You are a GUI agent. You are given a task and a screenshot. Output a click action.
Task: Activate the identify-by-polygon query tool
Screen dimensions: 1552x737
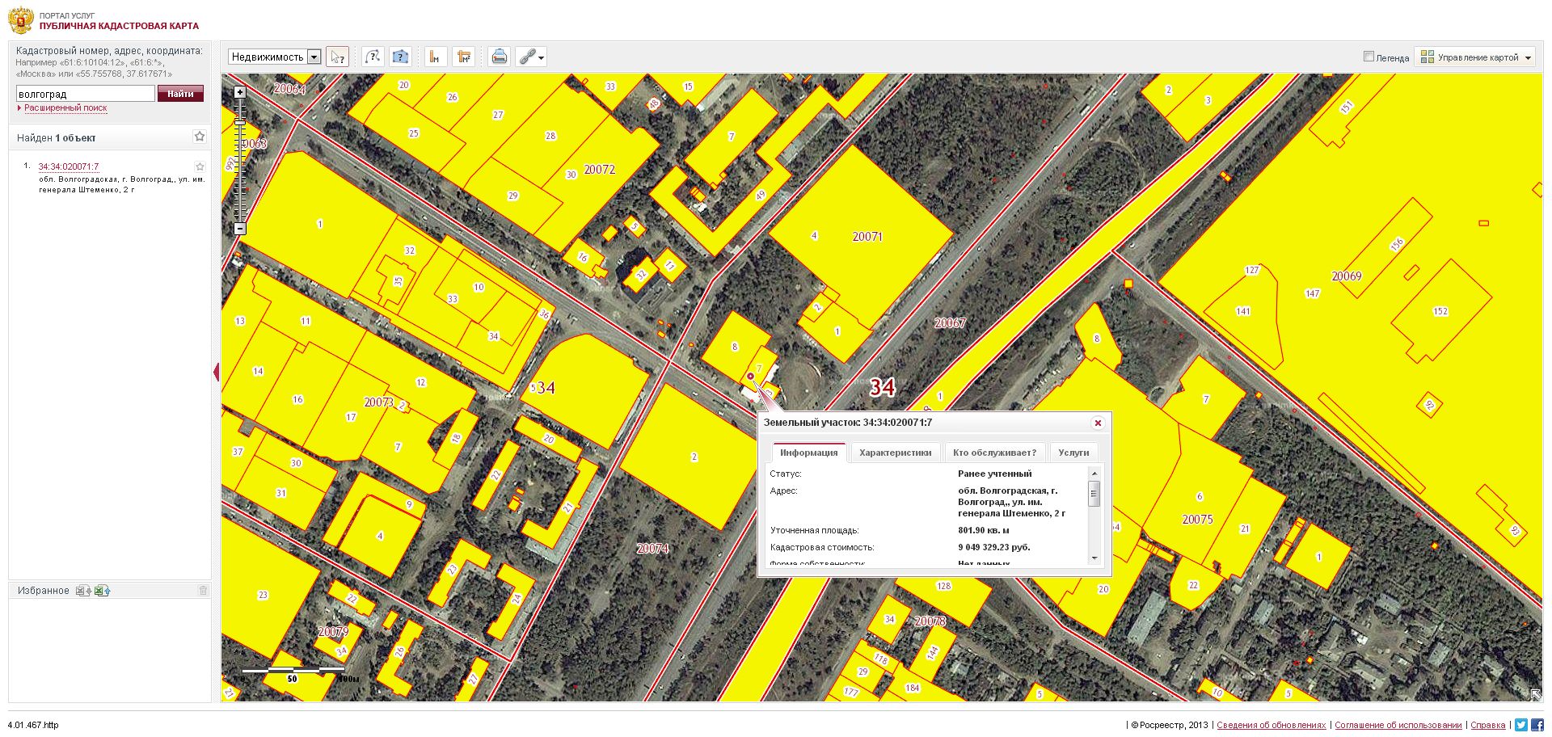(x=400, y=57)
